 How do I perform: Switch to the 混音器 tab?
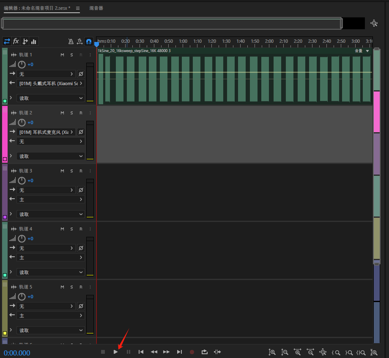(x=96, y=8)
